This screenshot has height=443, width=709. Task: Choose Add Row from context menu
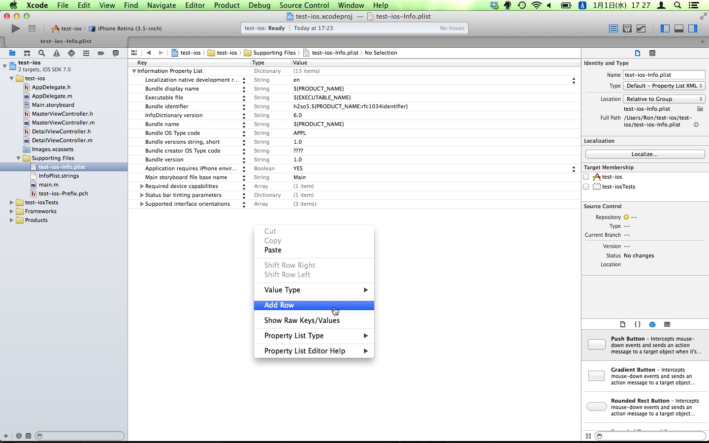(x=279, y=305)
